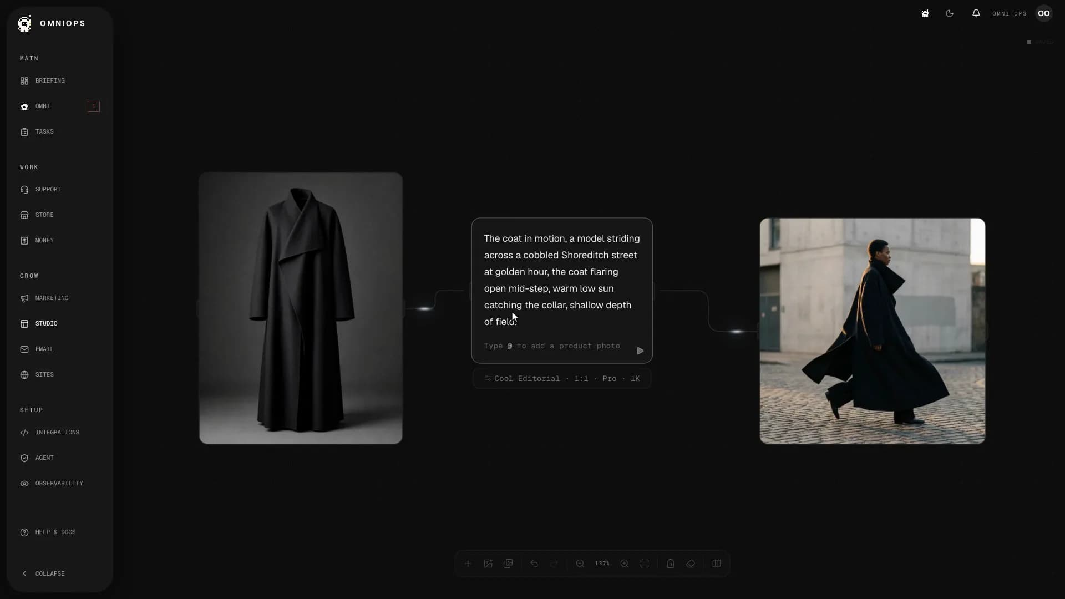Zoom out the canvas
1065x599 pixels.
pos(580,564)
